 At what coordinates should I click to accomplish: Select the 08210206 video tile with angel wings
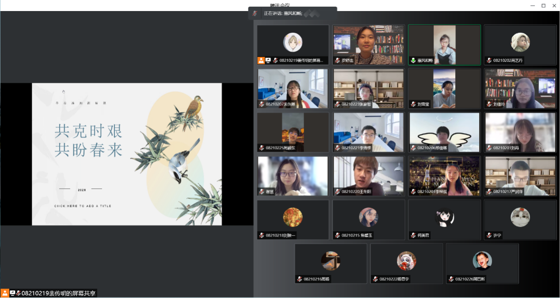pos(444,132)
